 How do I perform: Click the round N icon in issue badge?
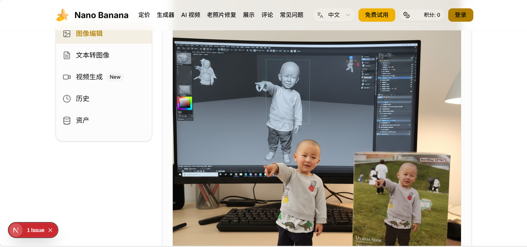16,230
